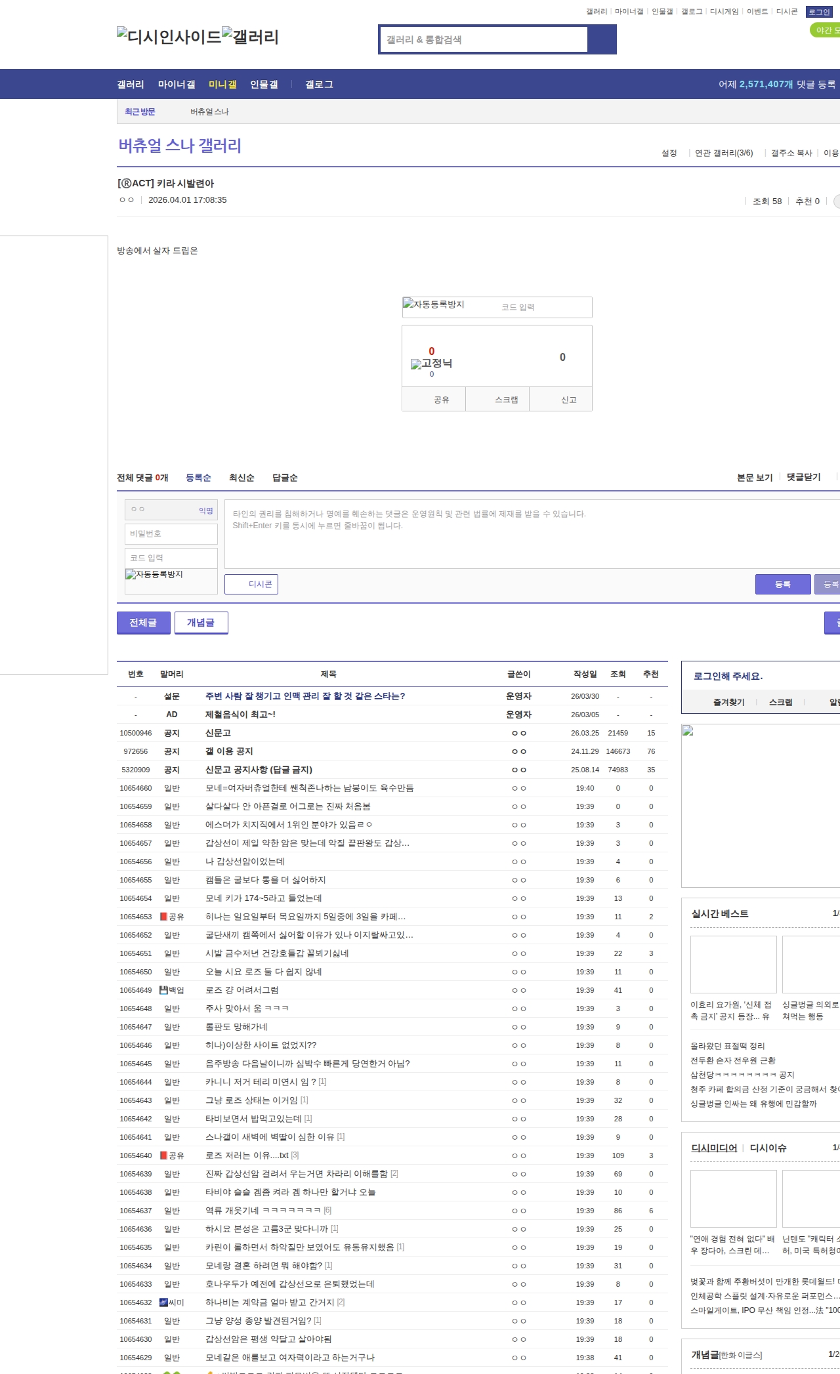Click the search button beside the search box

coord(602,39)
